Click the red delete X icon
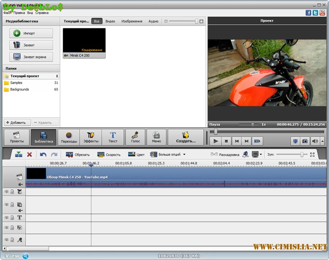 30,155
